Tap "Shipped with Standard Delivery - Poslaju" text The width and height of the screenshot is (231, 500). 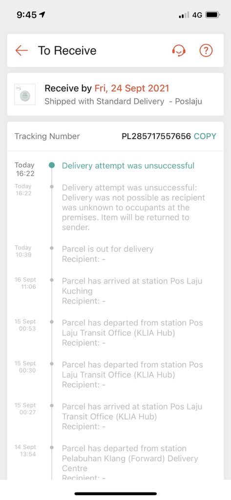pos(123,102)
